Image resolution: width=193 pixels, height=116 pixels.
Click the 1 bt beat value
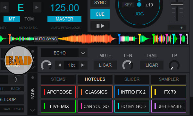(71, 65)
